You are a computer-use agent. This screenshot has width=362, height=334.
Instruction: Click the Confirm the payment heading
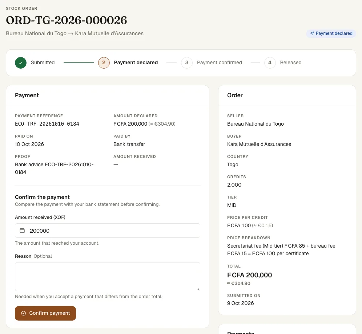pos(42,197)
